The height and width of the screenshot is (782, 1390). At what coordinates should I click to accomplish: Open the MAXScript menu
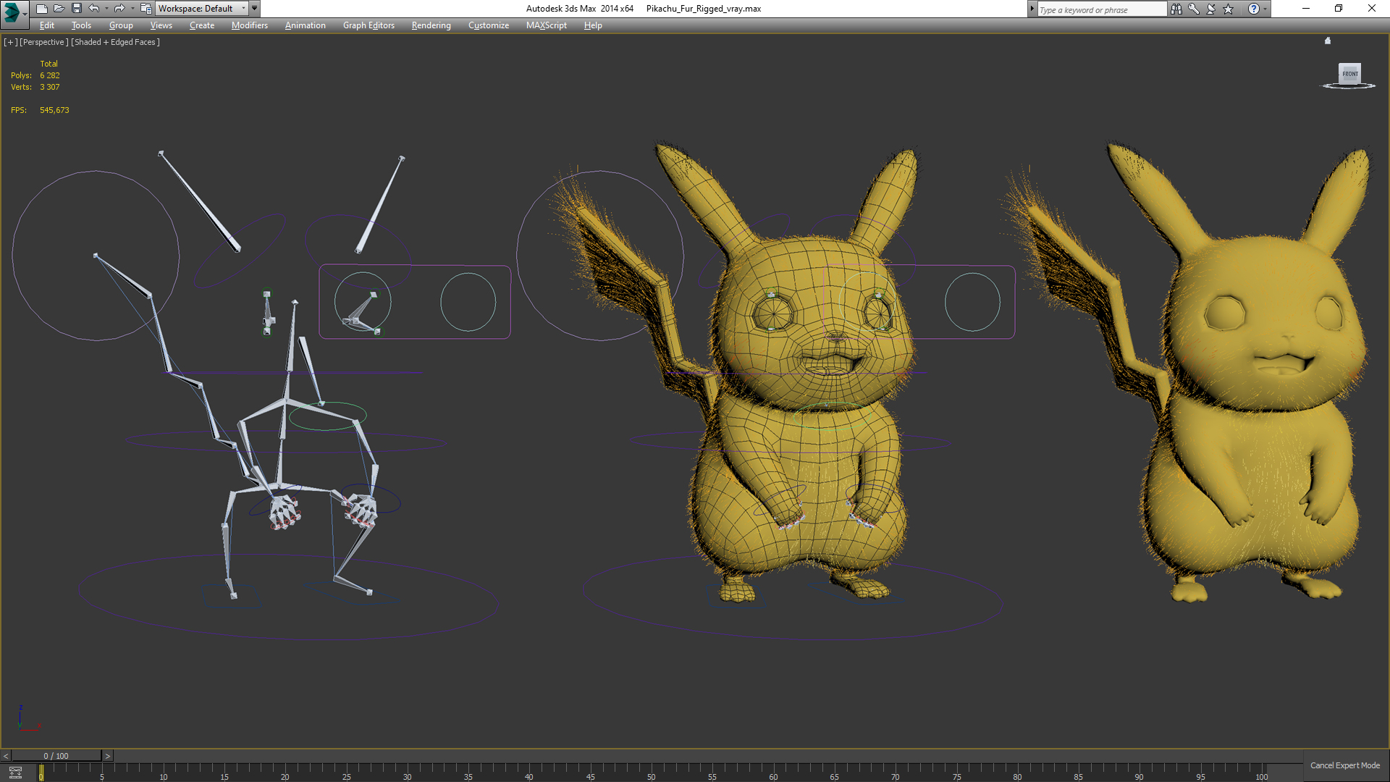point(547,25)
